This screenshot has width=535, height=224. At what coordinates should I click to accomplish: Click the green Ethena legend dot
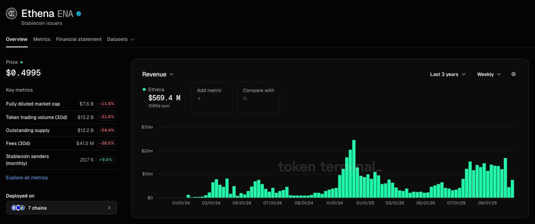tap(144, 89)
